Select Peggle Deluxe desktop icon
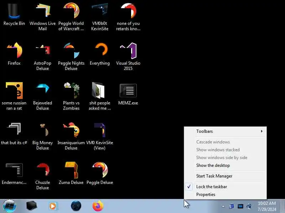Viewport: 285px width, 213px height. pyautogui.click(x=100, y=173)
